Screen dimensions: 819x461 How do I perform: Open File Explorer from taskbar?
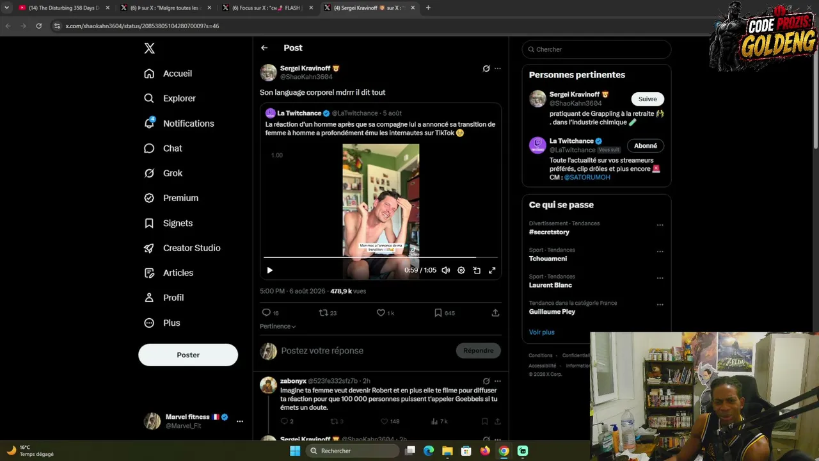(447, 451)
